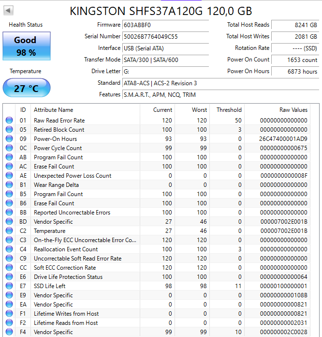Click the status icon beside Retired Block Count
This screenshot has height=337, width=322.
tap(9, 130)
